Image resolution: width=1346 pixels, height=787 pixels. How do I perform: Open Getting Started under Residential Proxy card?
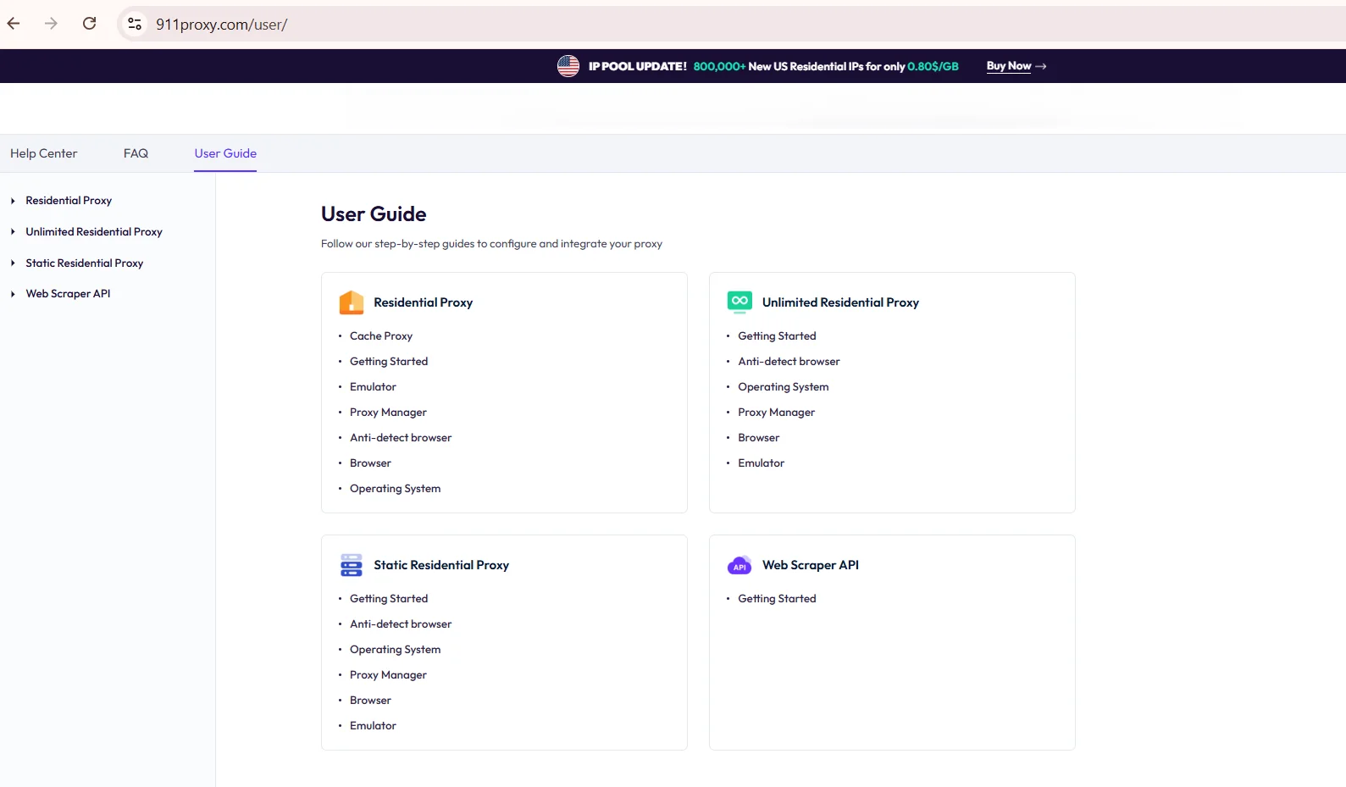(x=389, y=362)
